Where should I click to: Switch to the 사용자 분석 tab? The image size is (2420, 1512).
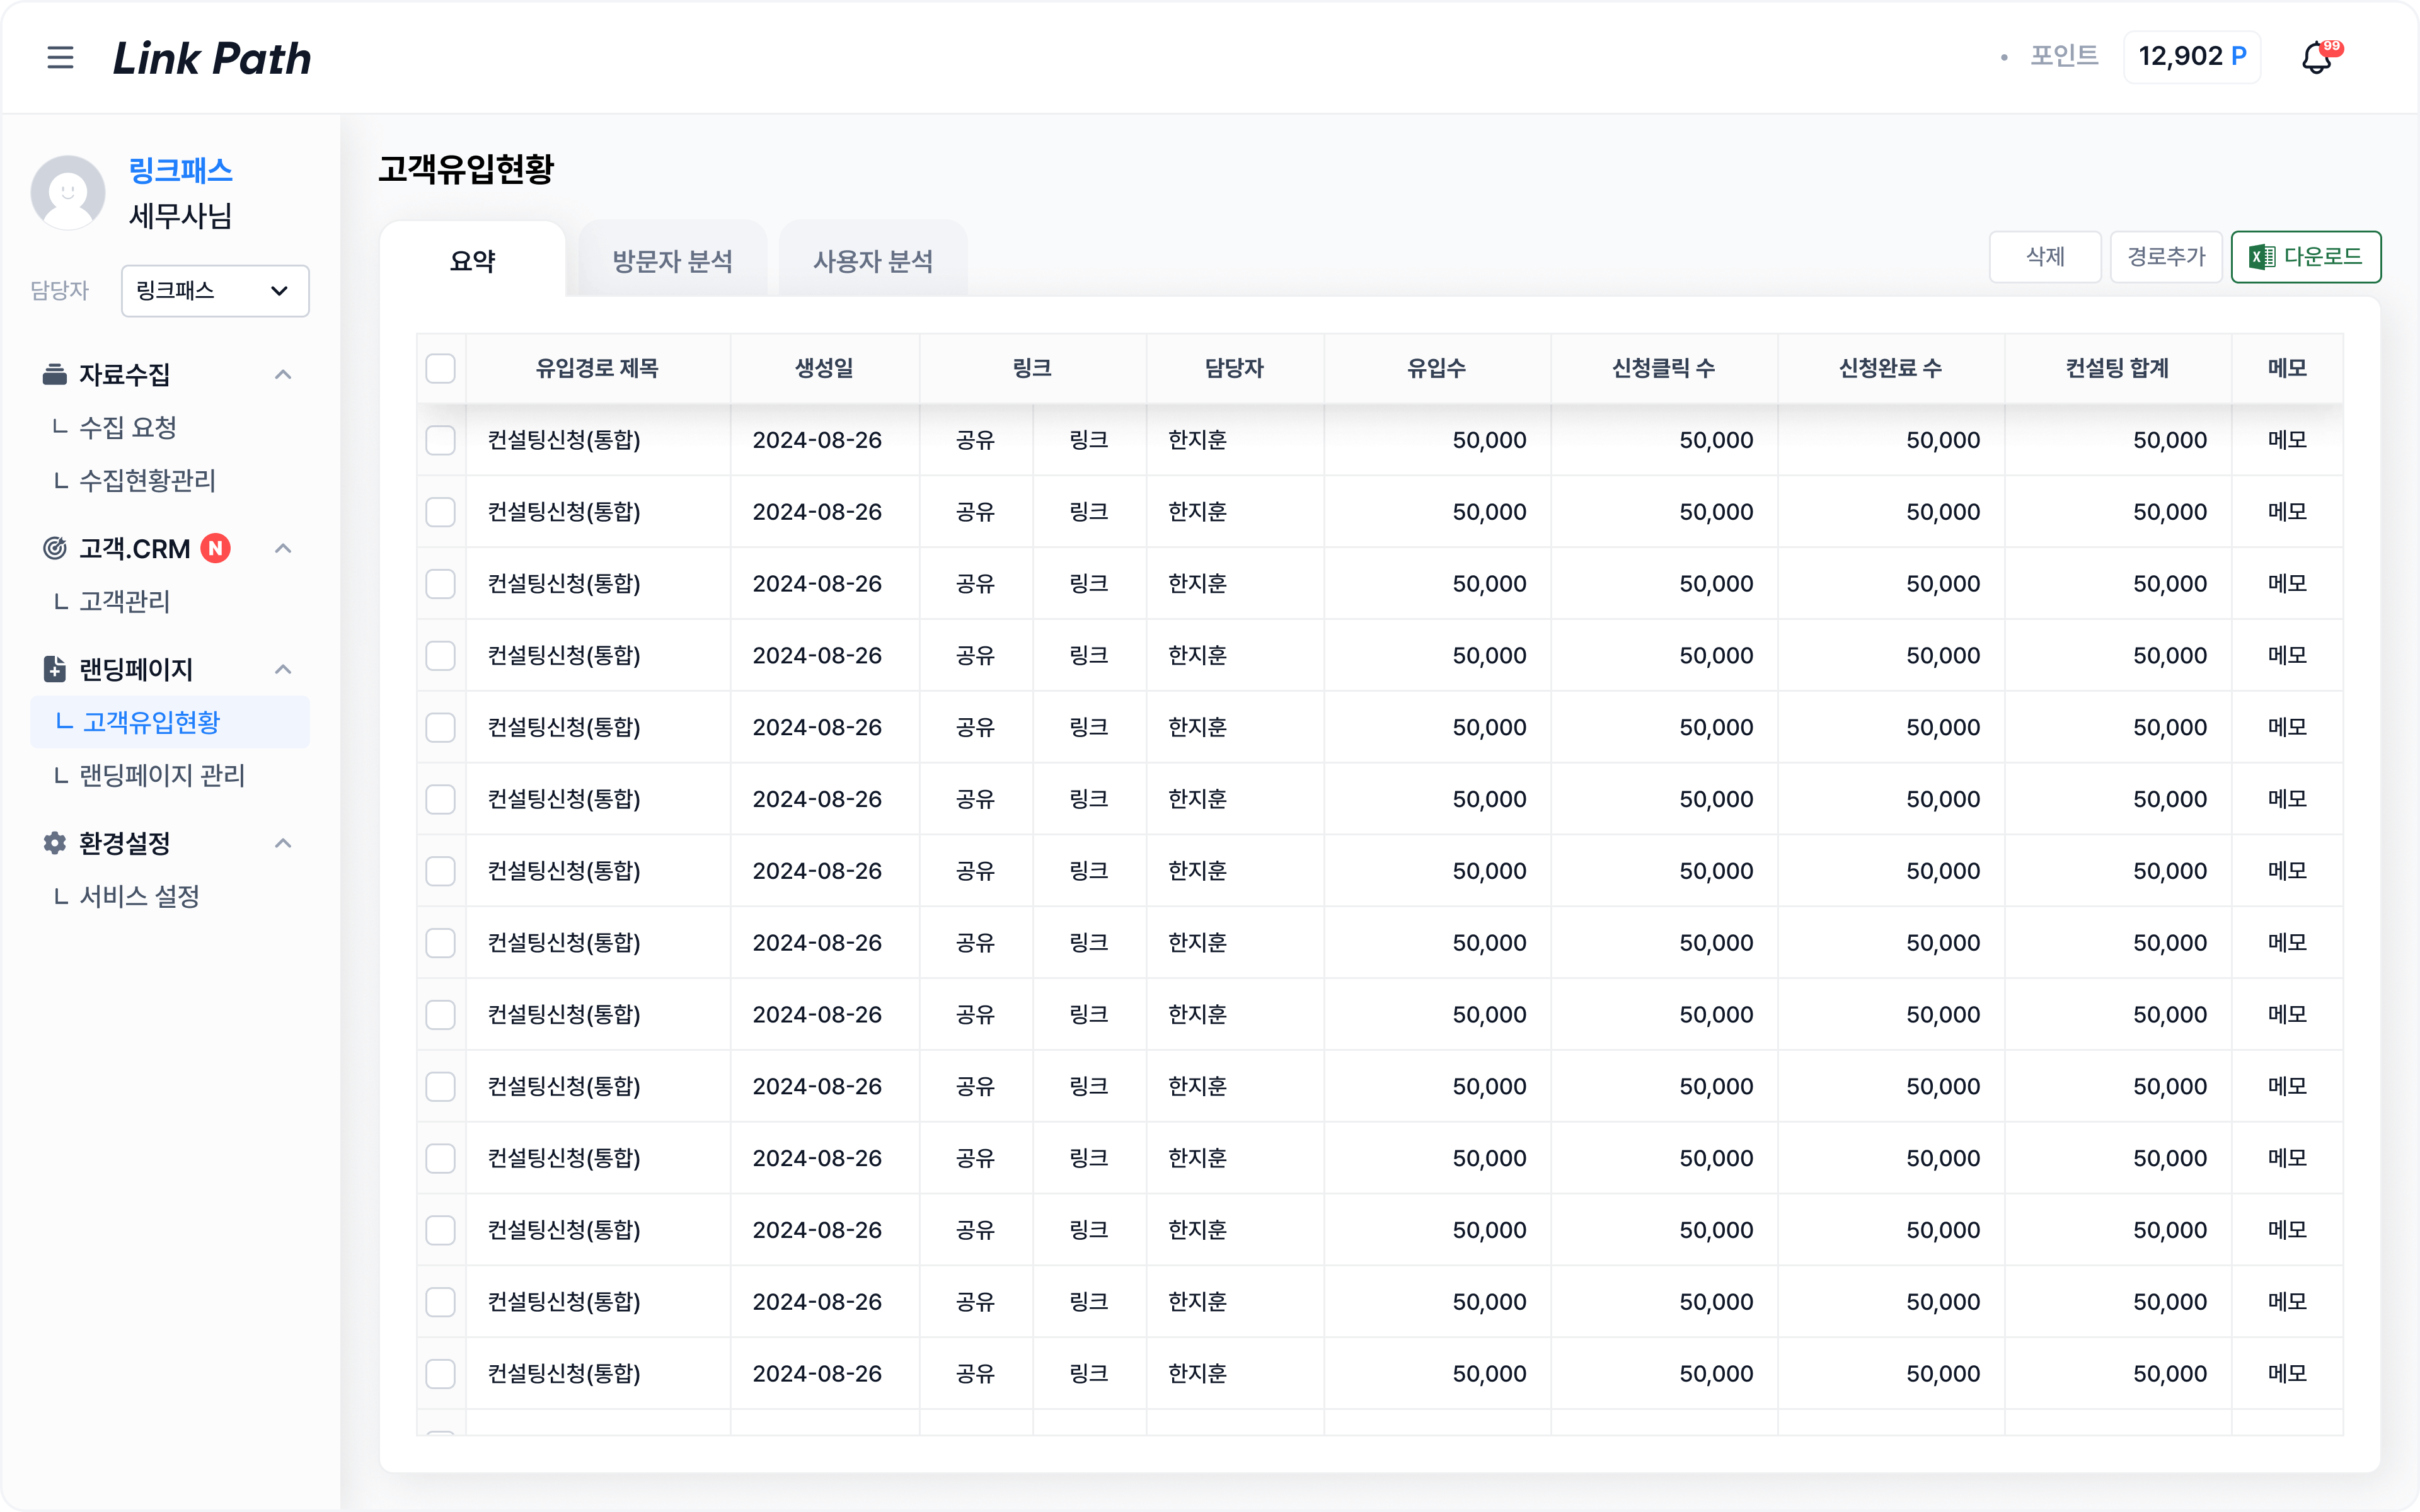(x=873, y=260)
